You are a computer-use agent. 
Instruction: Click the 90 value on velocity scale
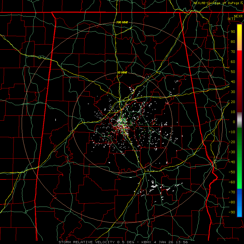[233, 32]
